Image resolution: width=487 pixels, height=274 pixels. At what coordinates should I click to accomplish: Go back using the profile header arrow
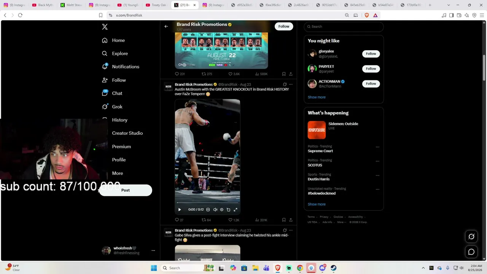coord(166,26)
